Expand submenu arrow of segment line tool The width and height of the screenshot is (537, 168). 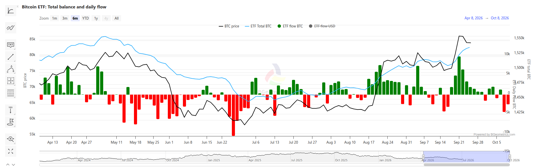coord(15,61)
